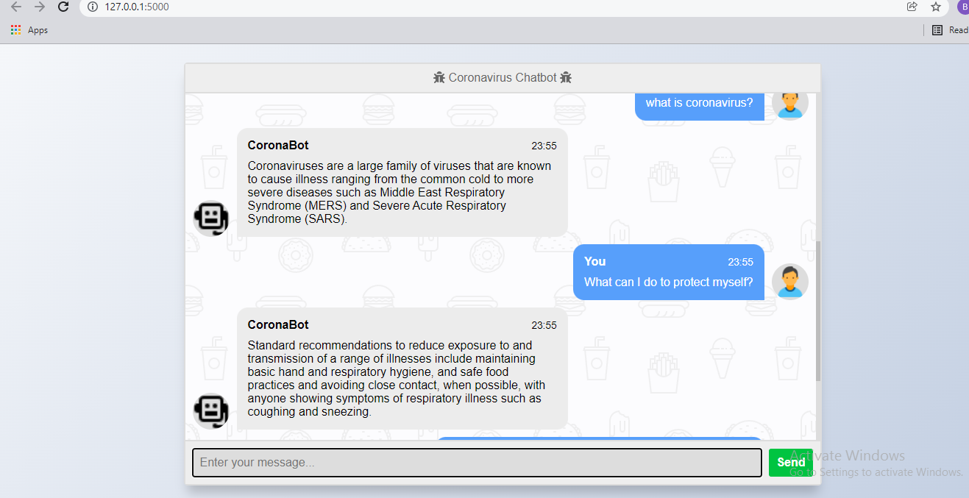
Task: Click the browser forward arrow
Action: pyautogui.click(x=40, y=7)
